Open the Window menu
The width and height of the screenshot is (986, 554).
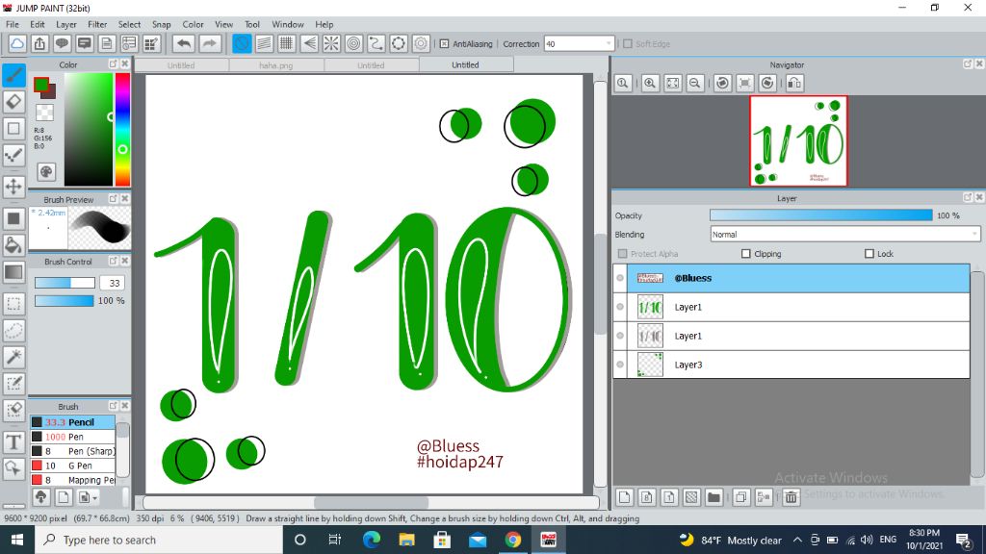pyautogui.click(x=287, y=24)
